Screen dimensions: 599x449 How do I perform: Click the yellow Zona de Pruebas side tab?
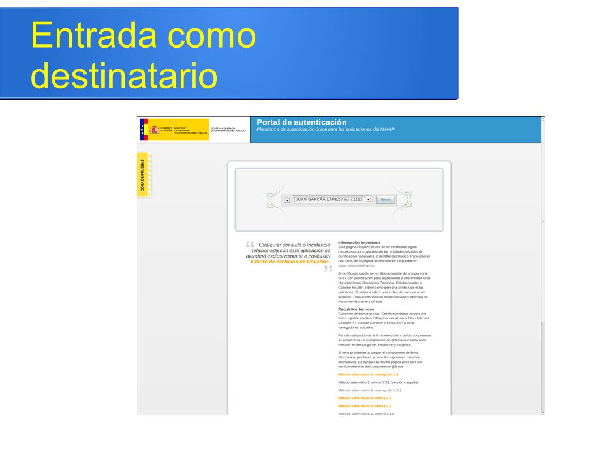144,175
